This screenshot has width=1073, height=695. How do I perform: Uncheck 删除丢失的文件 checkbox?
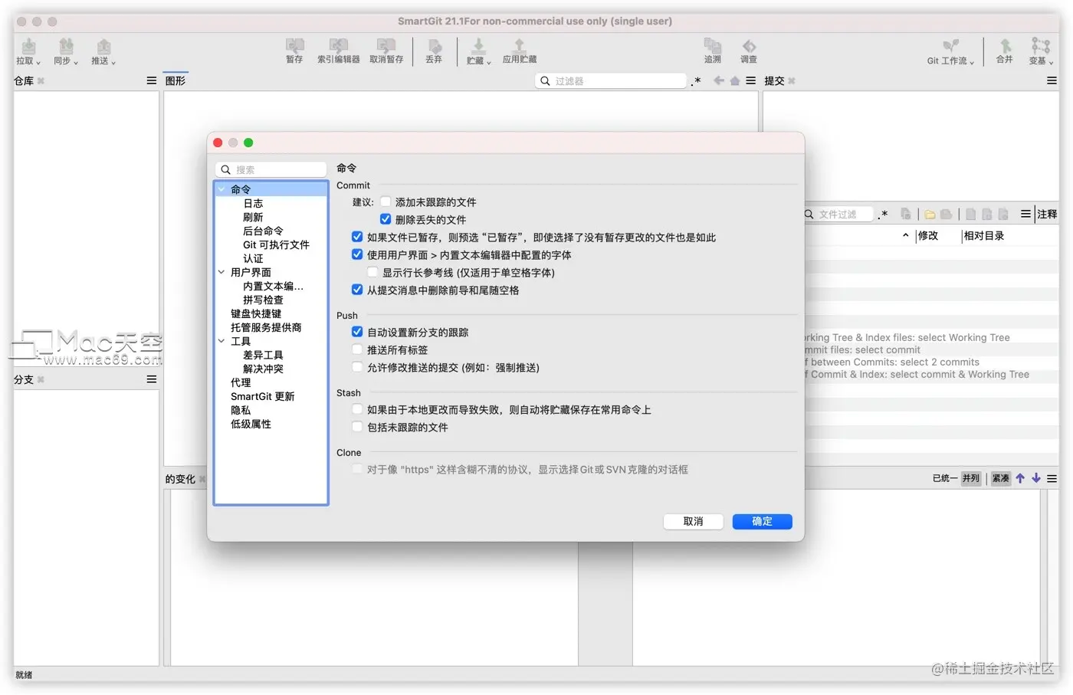pyautogui.click(x=386, y=219)
